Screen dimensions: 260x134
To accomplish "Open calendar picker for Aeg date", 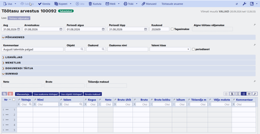I will (x=19, y=29).
